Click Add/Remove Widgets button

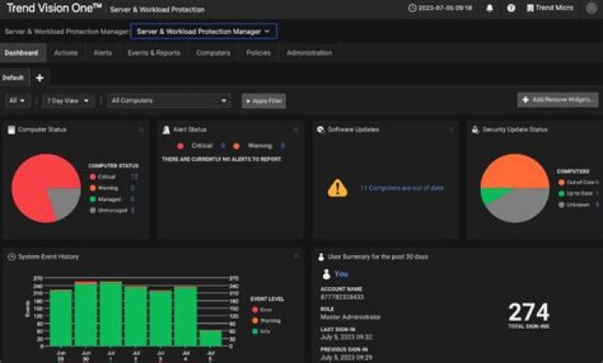tap(558, 100)
